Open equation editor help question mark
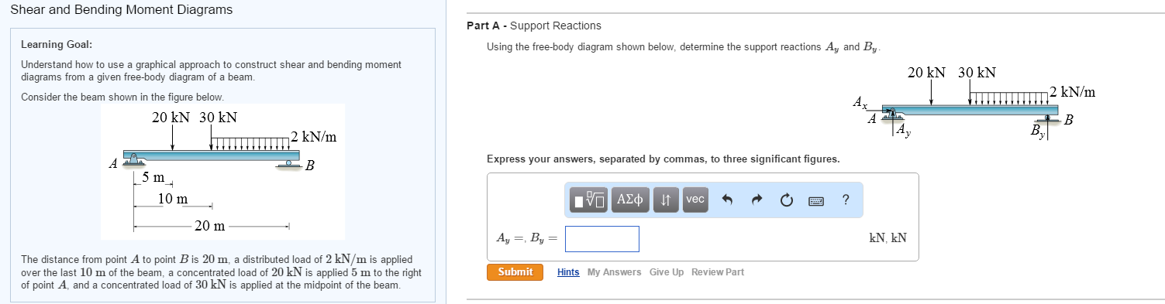The height and width of the screenshot is (304, 1165). click(846, 200)
